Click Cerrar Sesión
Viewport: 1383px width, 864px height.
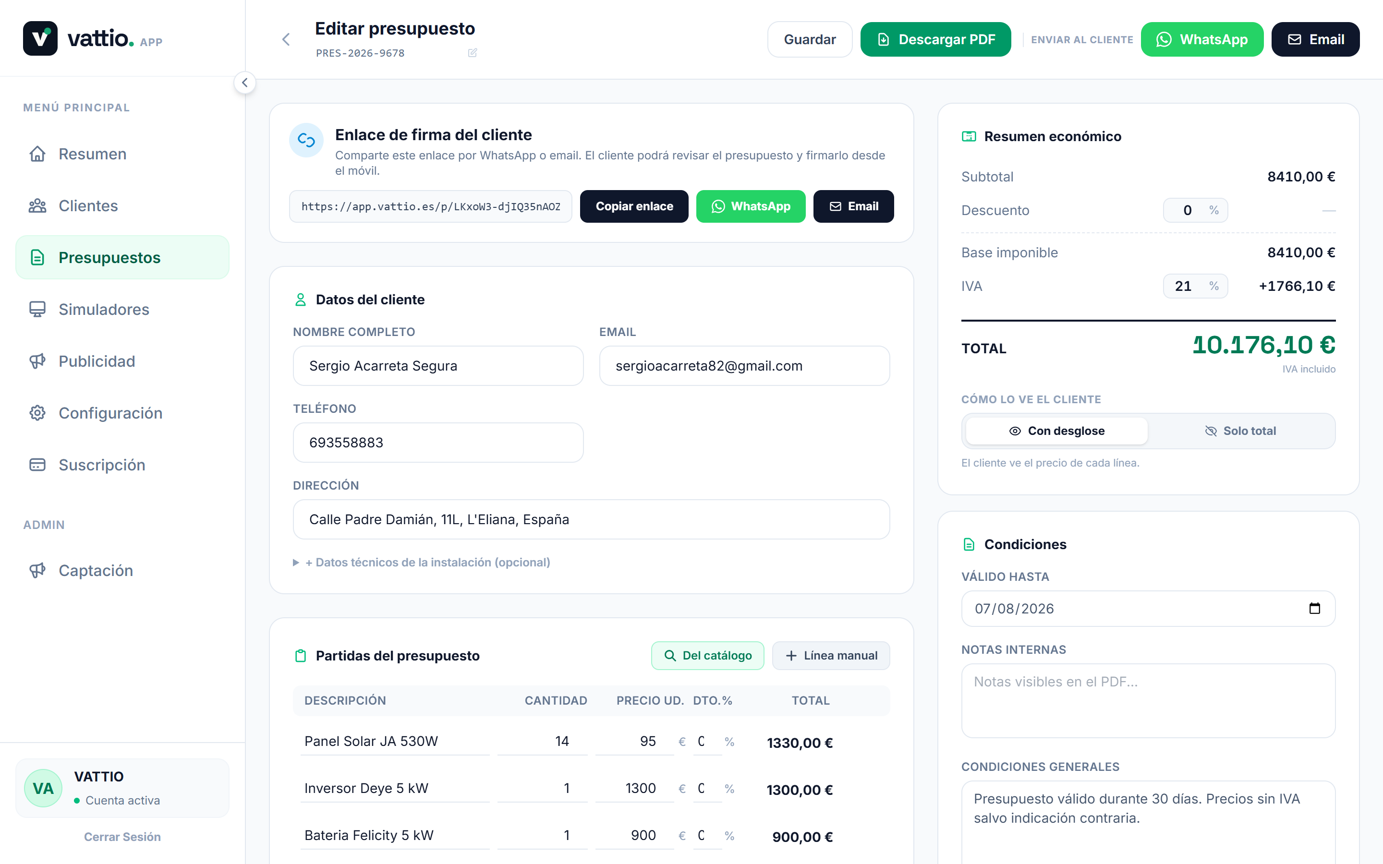pyautogui.click(x=122, y=837)
